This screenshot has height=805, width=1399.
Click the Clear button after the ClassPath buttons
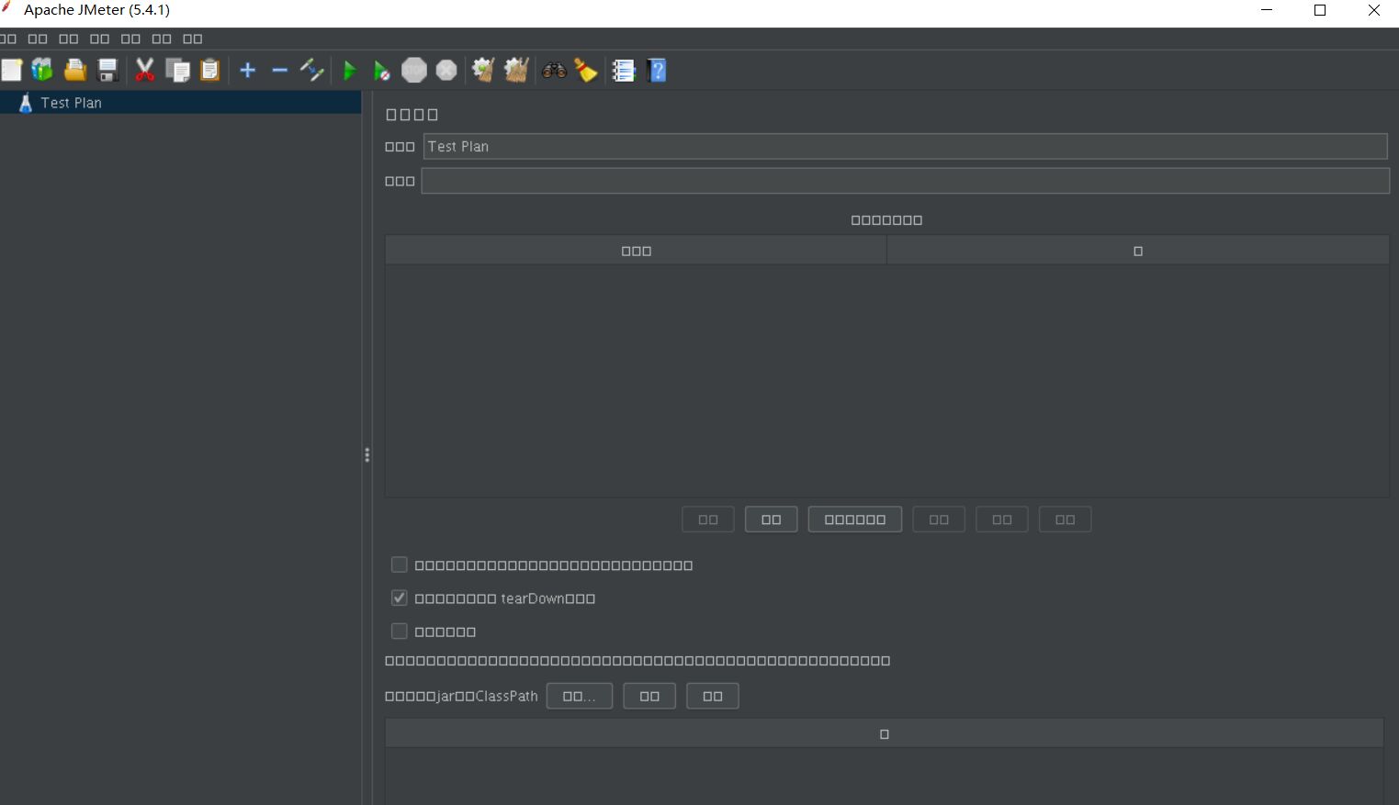(x=713, y=696)
